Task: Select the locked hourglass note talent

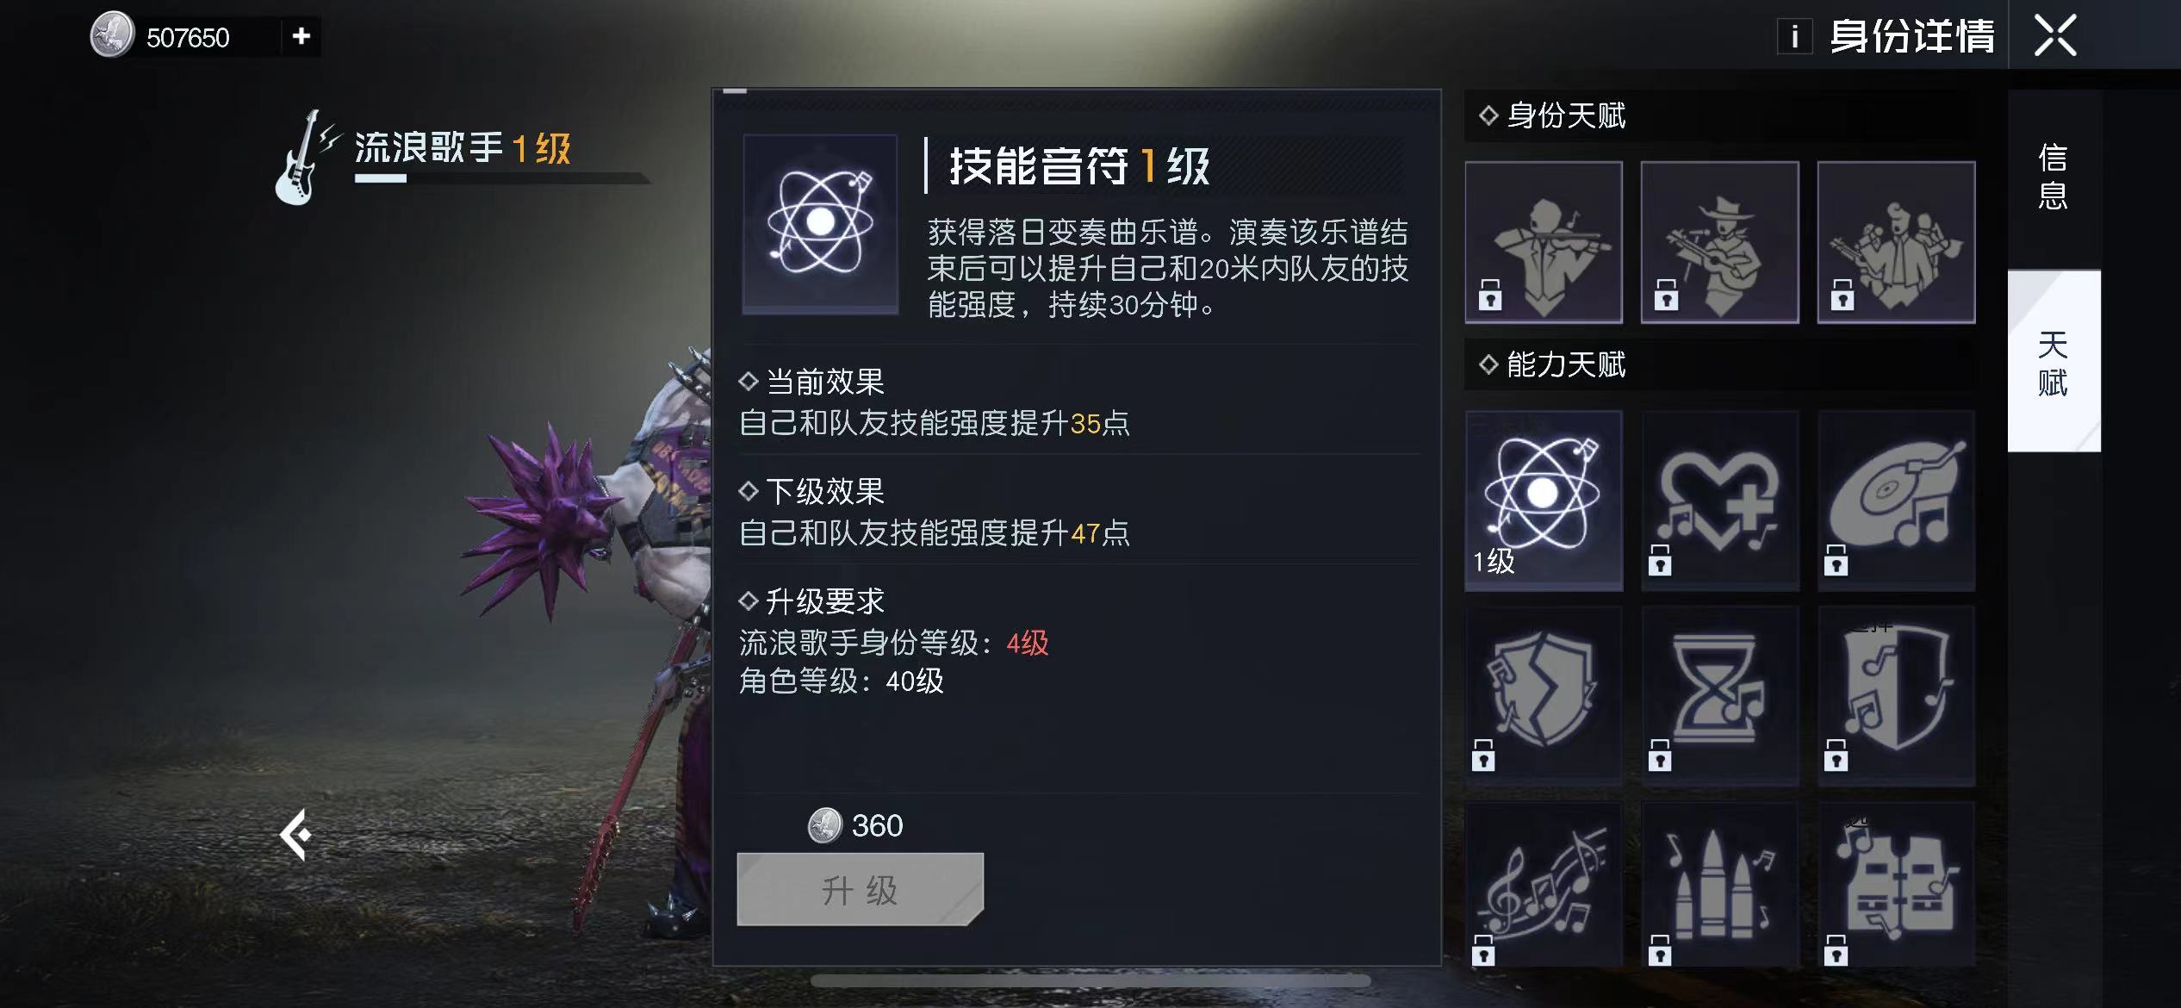Action: coord(1720,695)
